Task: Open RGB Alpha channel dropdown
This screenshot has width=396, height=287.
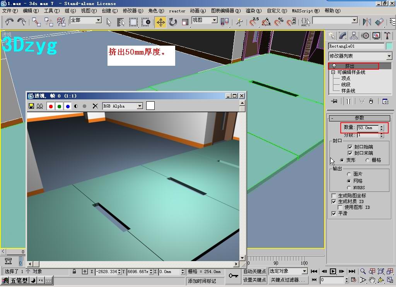Action: 140,106
